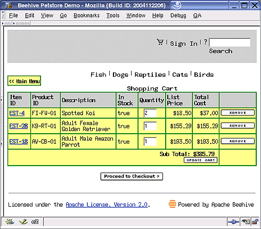Expand the first collapsed toolbar grippy
This screenshot has height=229, width=261.
(x=6, y=23)
